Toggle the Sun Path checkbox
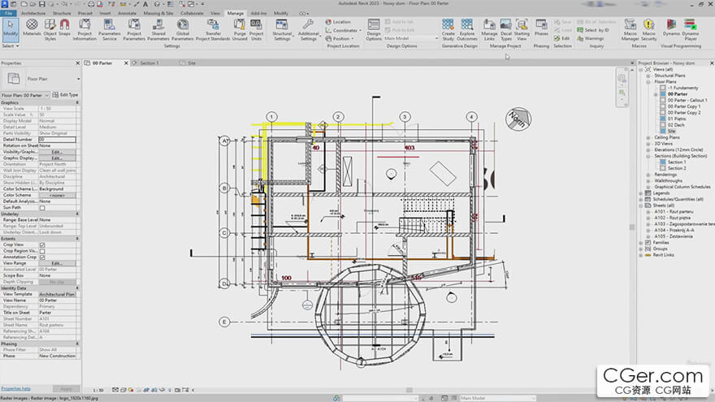The image size is (715, 402). click(x=43, y=208)
